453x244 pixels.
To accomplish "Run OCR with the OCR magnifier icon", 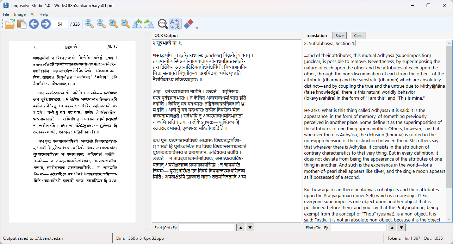I will coord(163,24).
